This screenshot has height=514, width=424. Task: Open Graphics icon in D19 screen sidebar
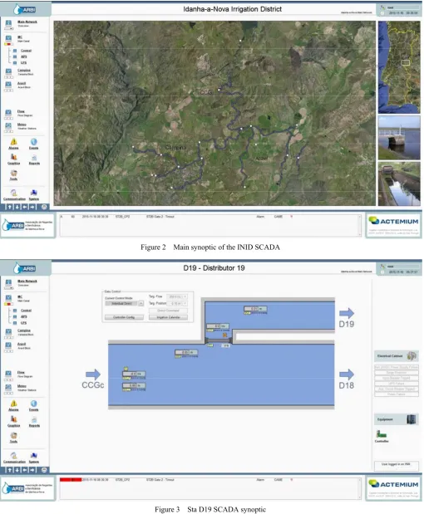click(14, 419)
